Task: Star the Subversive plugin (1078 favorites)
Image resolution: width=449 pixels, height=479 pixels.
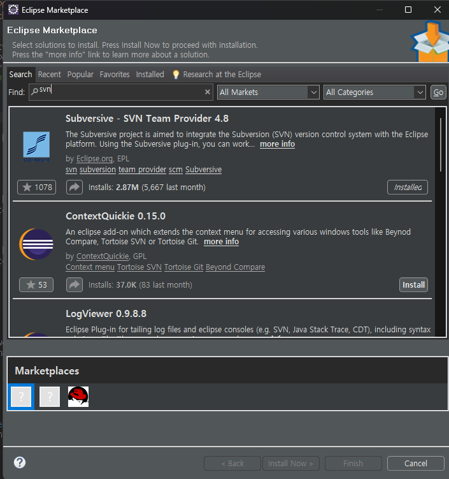Action: pos(36,188)
